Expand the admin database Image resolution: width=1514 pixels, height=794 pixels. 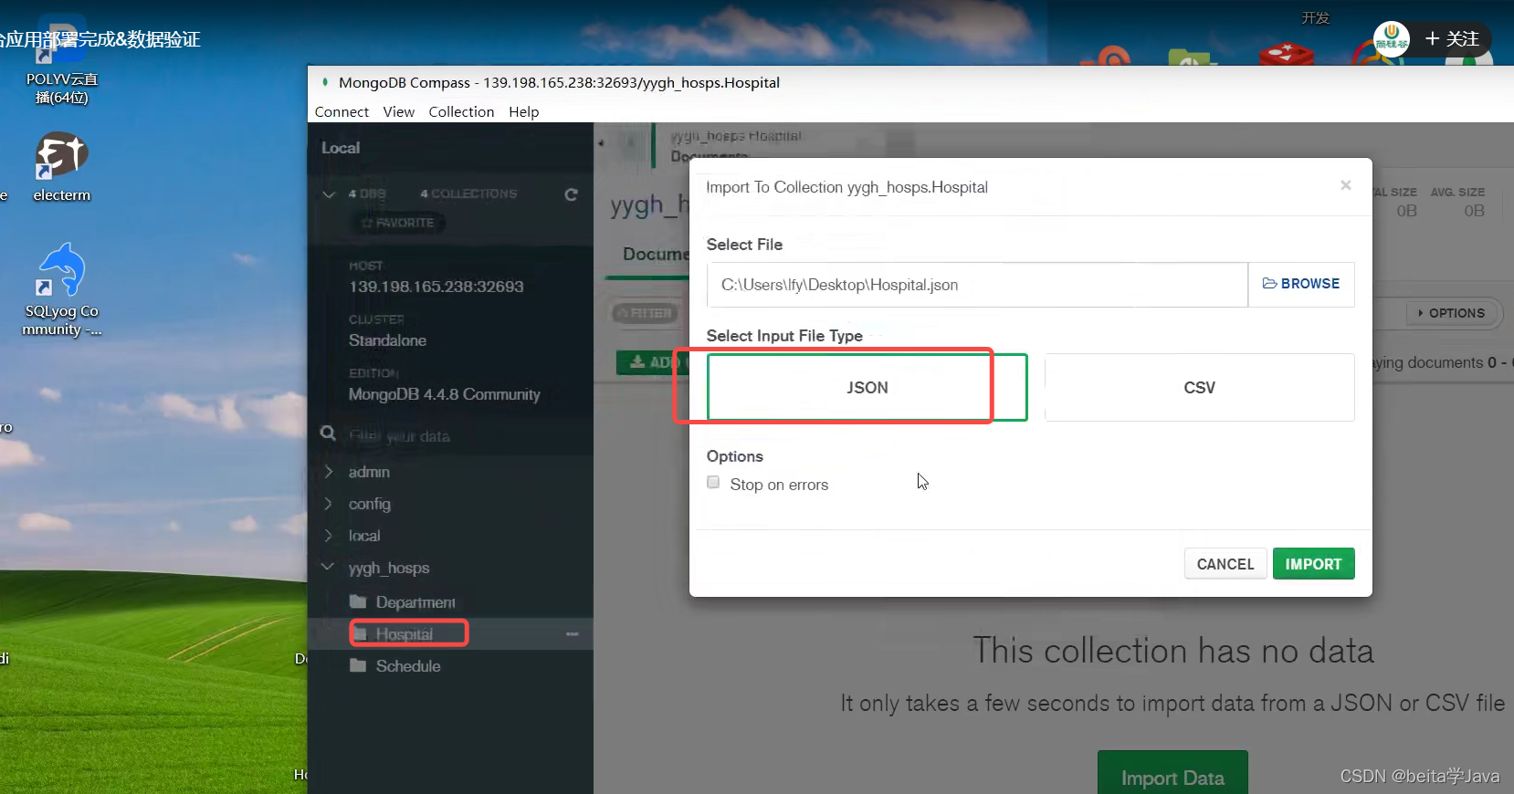pyautogui.click(x=329, y=472)
